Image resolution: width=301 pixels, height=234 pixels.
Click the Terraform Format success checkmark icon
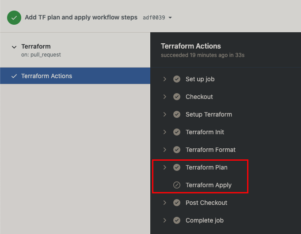177,150
